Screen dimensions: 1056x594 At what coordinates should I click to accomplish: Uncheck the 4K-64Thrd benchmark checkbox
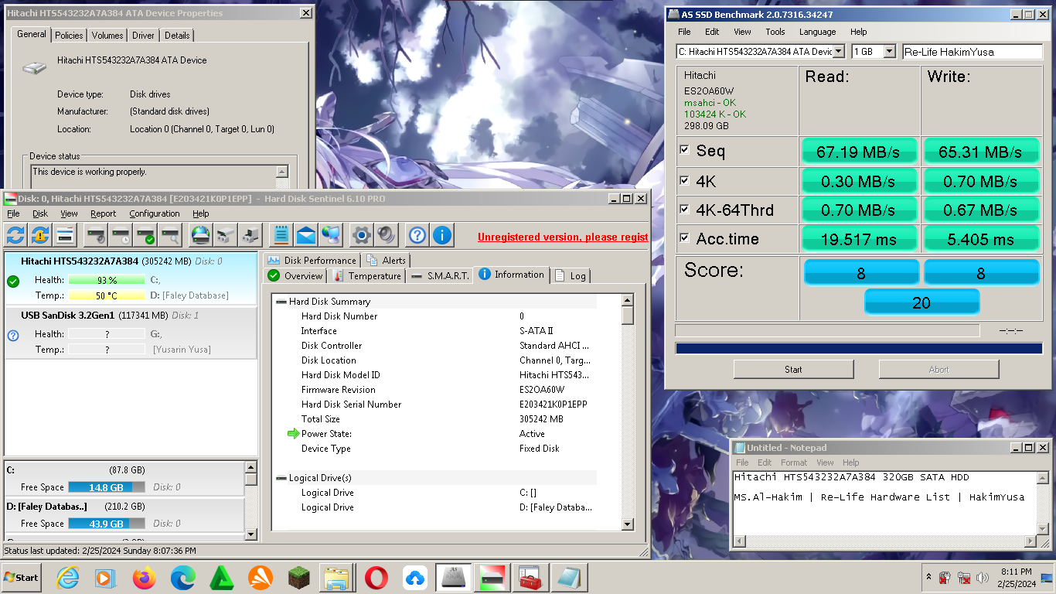click(x=684, y=209)
